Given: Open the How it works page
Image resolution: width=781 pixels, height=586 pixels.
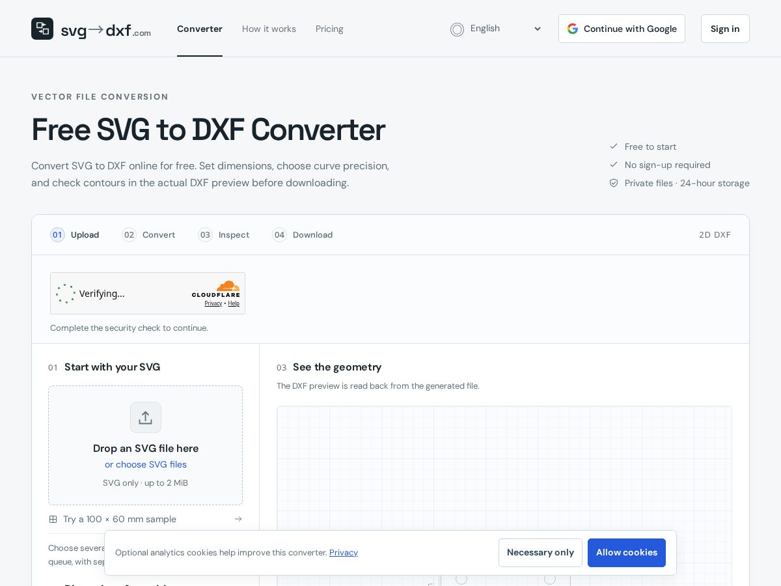Looking at the screenshot, I should coord(269,29).
